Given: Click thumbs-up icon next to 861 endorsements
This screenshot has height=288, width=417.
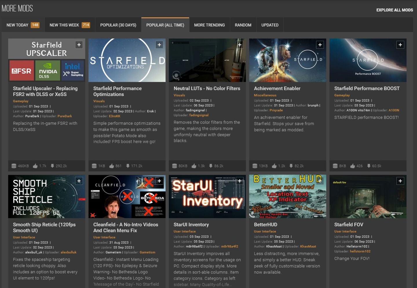Looking at the screenshot, I should pos(111,166).
